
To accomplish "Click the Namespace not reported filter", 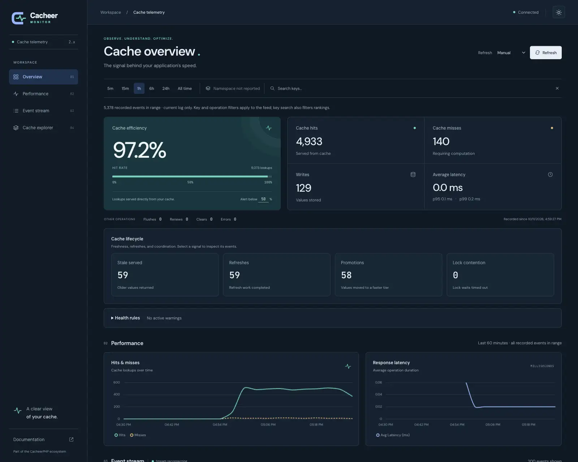I will [x=233, y=88].
